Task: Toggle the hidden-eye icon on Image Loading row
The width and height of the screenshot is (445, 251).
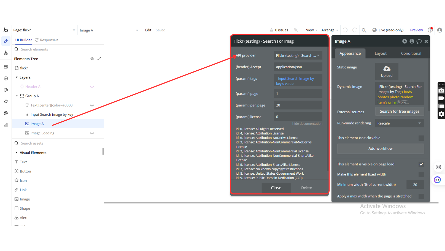Action: pyautogui.click(x=92, y=133)
